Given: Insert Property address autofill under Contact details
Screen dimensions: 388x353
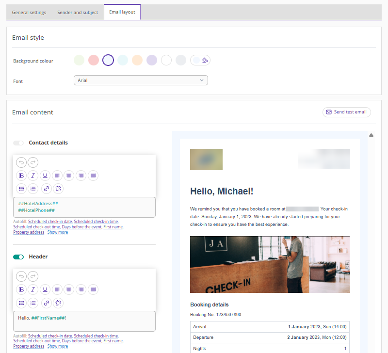Looking at the screenshot, I should point(29,232).
